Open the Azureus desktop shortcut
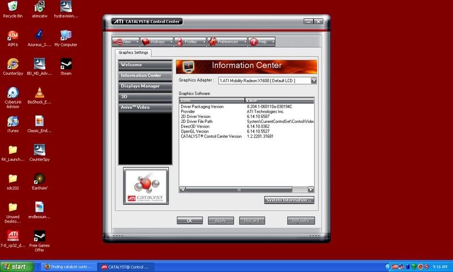Screen dimensions: 453x272 (x=40, y=38)
